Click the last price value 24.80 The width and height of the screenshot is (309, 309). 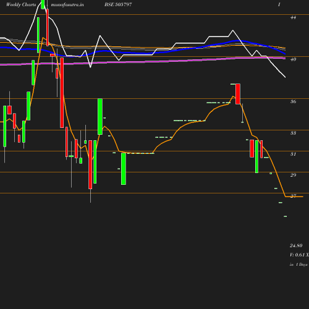coord(296,245)
